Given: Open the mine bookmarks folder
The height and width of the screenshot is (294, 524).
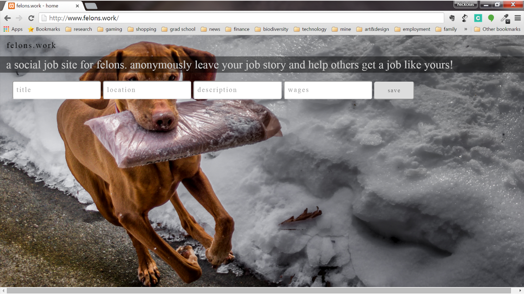Looking at the screenshot, I should point(341,29).
